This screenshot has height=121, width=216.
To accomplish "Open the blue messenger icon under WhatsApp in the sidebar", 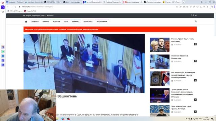I will [3, 56].
